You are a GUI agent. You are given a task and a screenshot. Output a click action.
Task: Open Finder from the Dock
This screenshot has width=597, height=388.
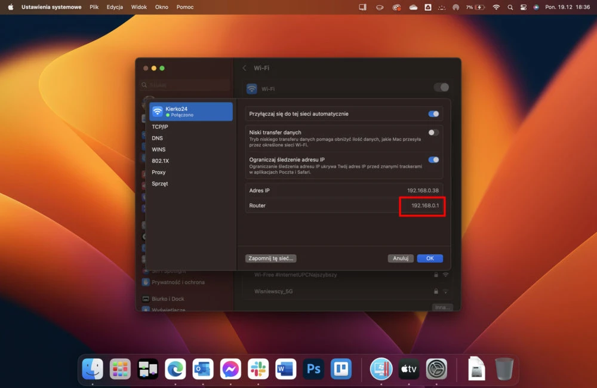tap(93, 368)
